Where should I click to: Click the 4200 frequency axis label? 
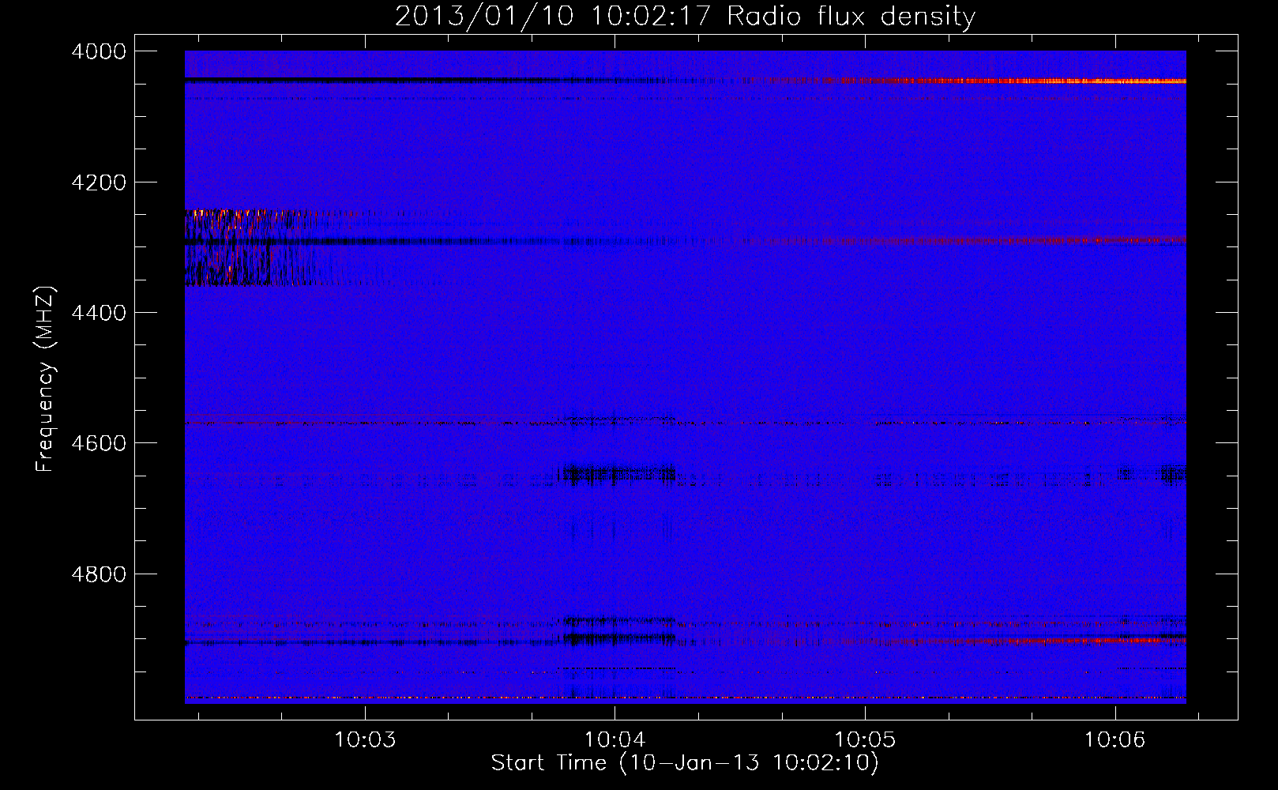pos(99,182)
